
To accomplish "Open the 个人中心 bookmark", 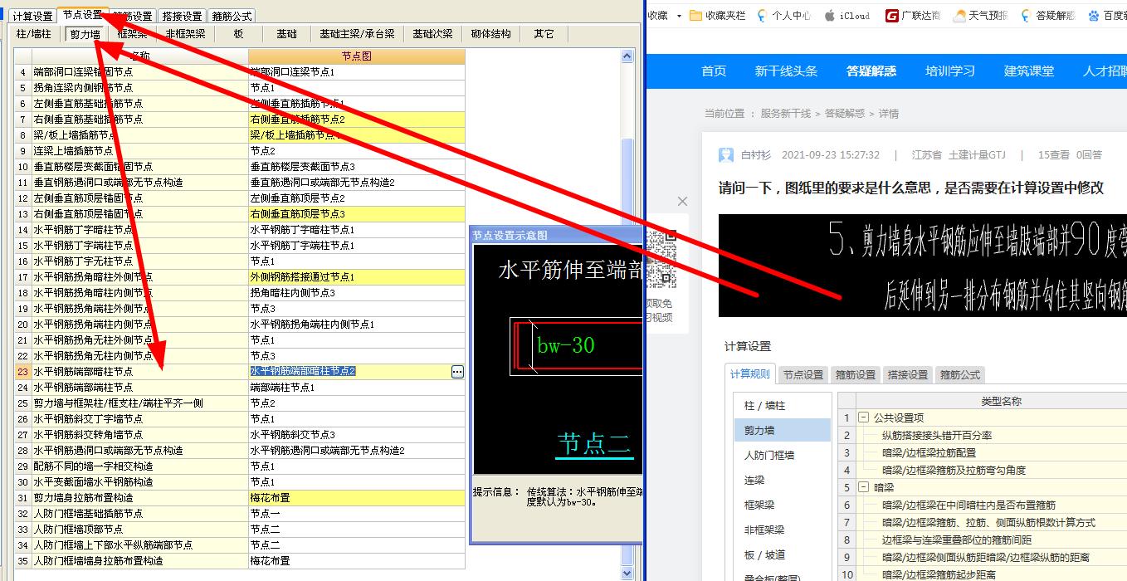I will tap(783, 15).
